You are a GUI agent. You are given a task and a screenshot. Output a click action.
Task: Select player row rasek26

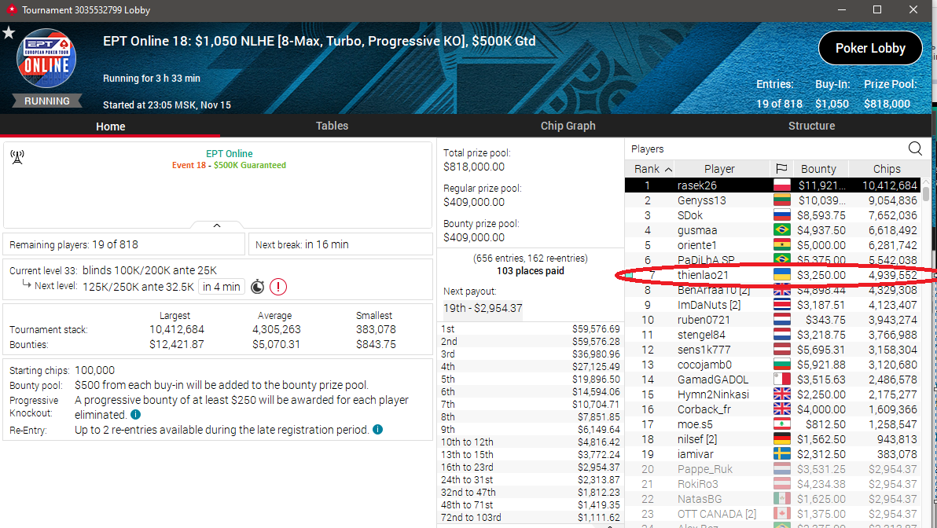[773, 185]
